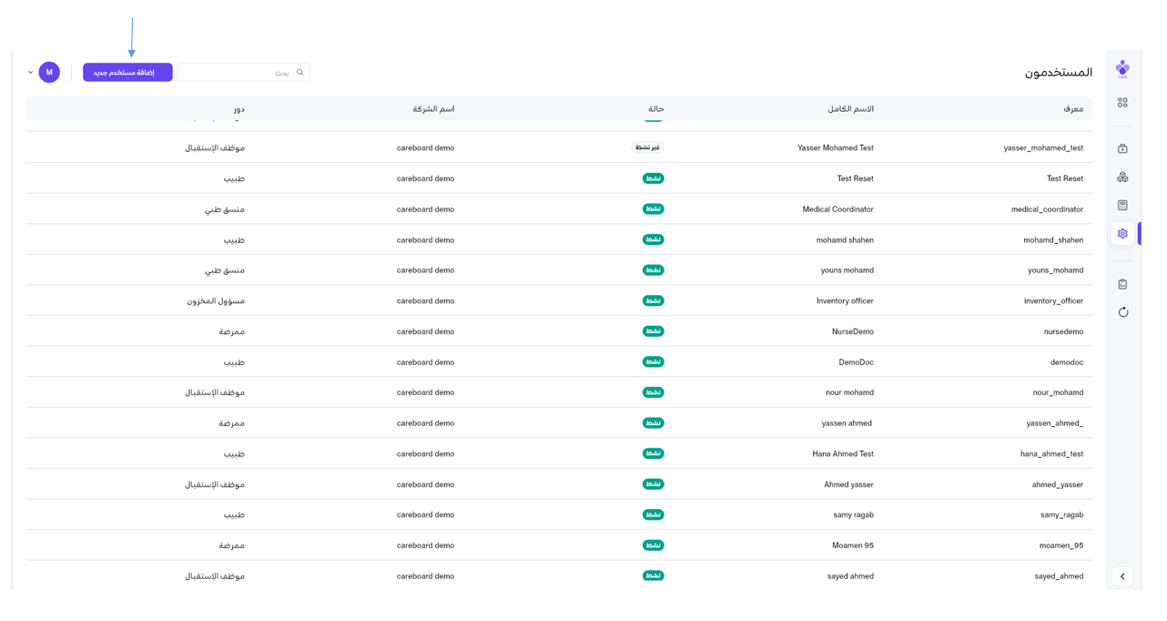Click the magnifier icon in search box
The image size is (1167, 621).
[300, 73]
